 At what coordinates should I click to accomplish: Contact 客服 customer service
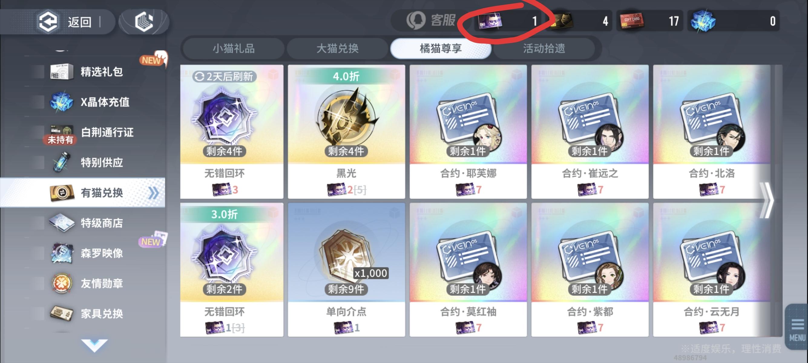pos(431,21)
